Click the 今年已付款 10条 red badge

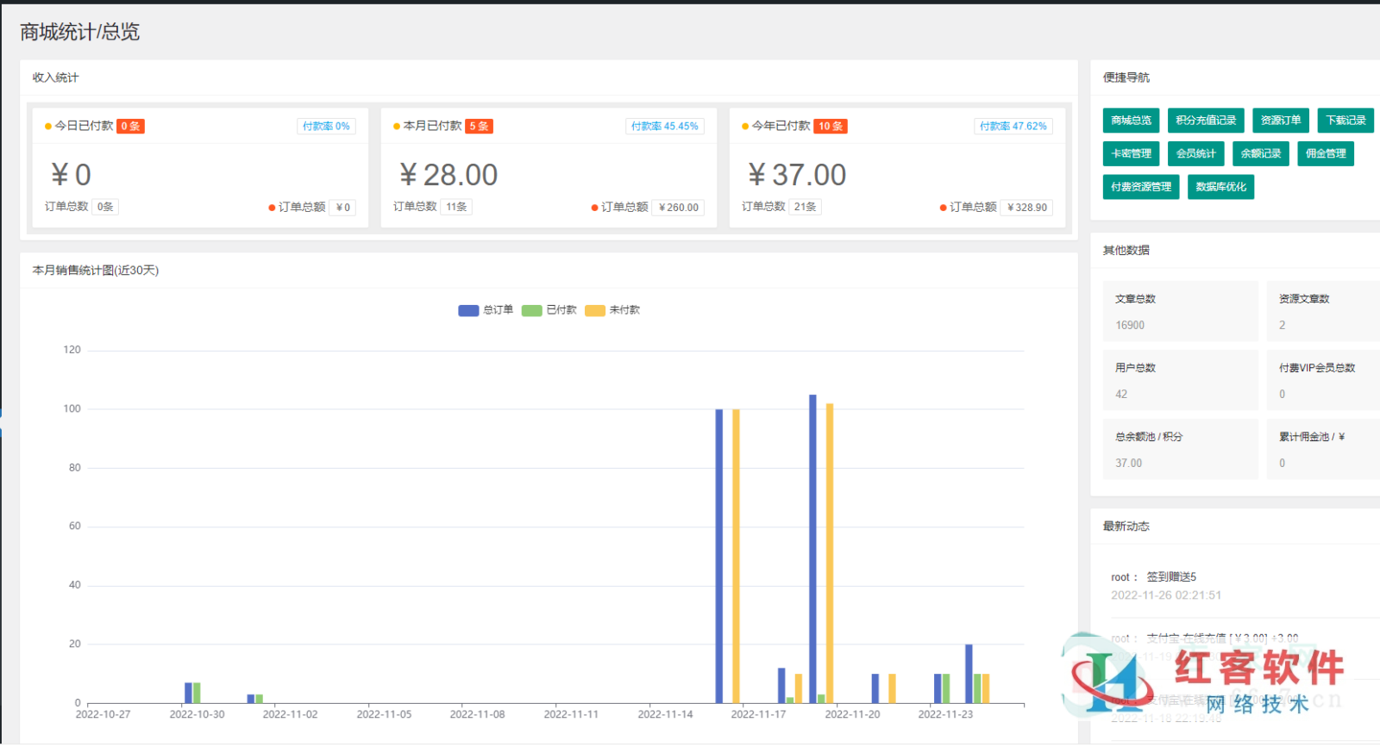tap(831, 127)
